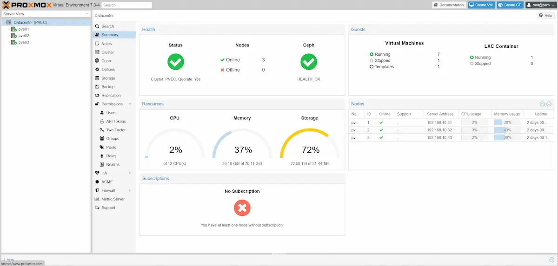Screen dimensions: 558x266
Task: Go to the Replication menu item
Action: click(x=114, y=96)
